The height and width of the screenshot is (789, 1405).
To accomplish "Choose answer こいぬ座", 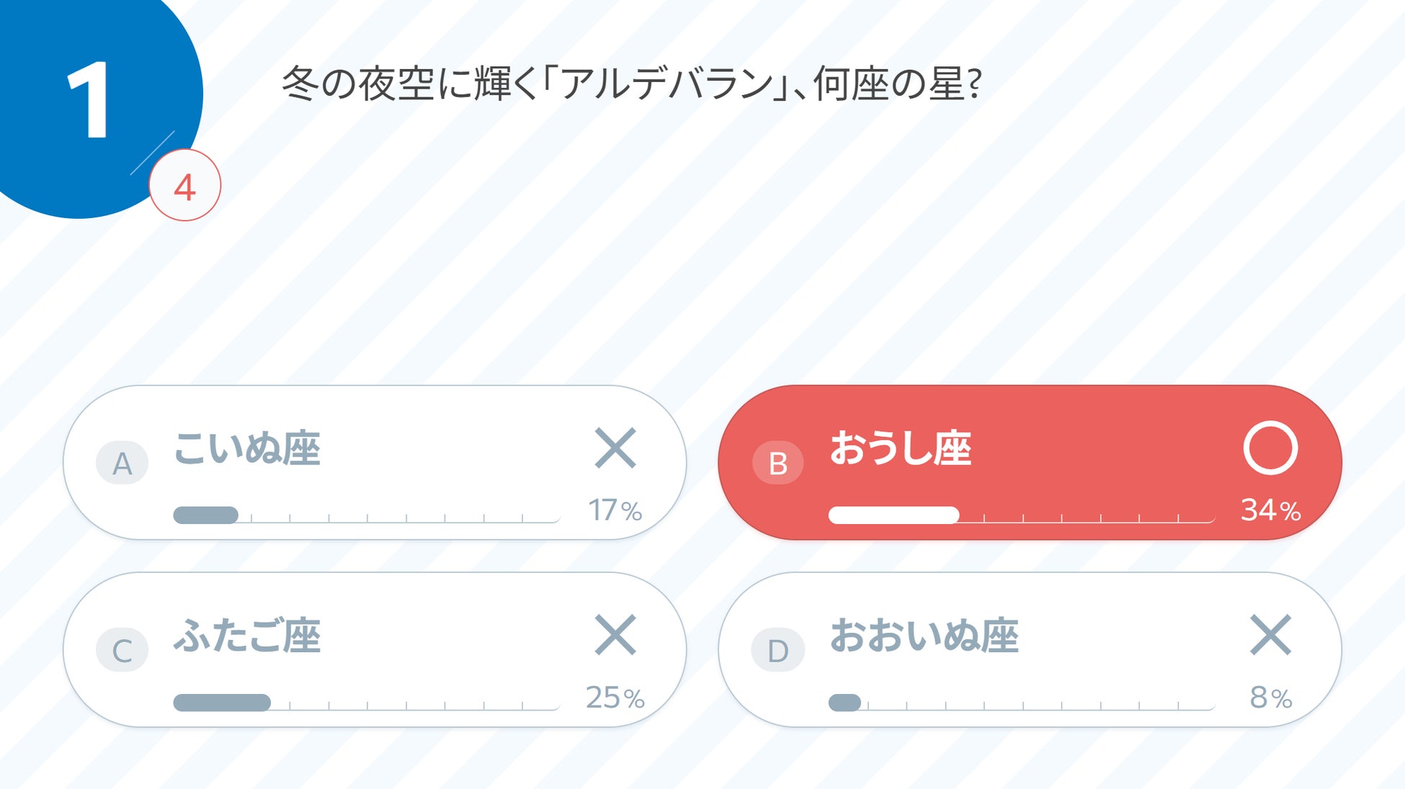I will click(x=246, y=448).
